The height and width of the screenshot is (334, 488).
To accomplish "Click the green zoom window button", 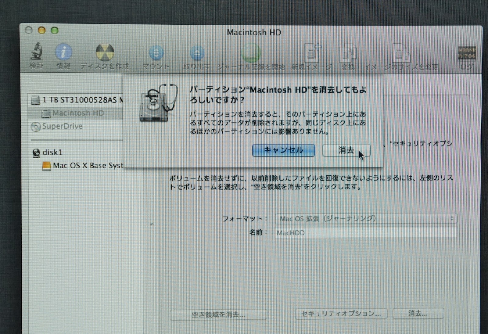I will 55,30.
